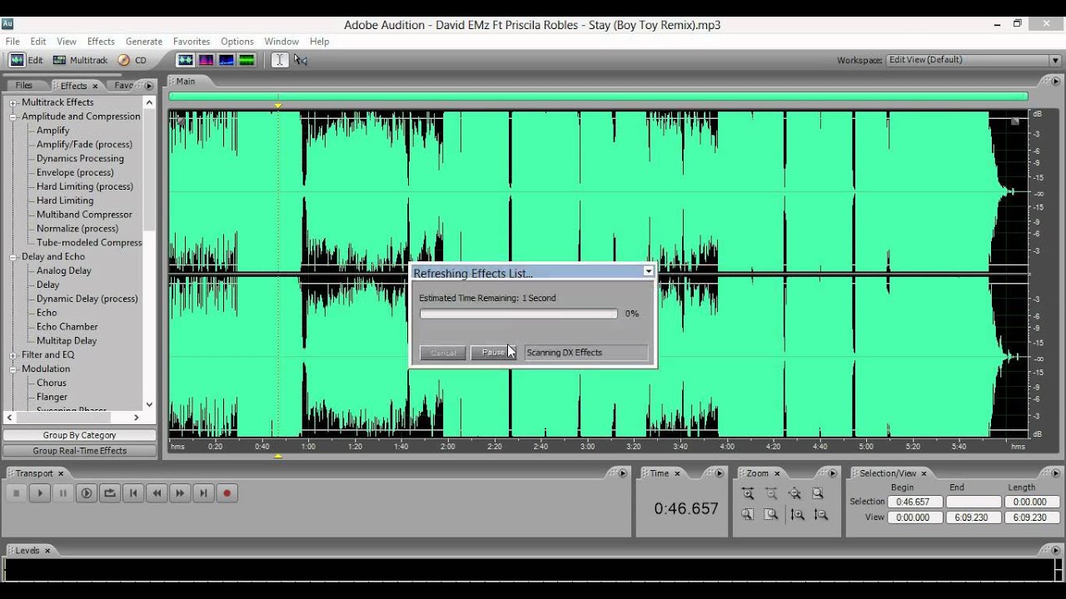Open the File menu
The image size is (1066, 599).
(x=12, y=41)
